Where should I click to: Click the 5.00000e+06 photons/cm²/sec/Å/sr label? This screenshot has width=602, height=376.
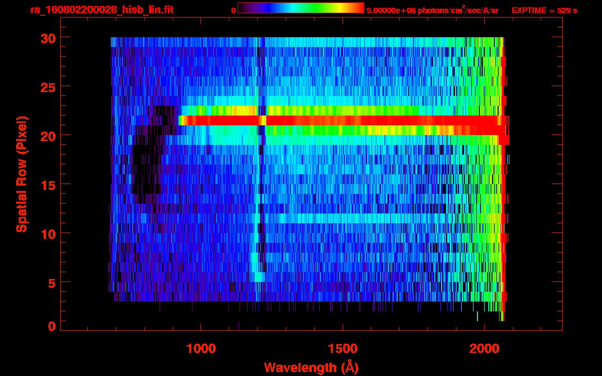click(432, 10)
